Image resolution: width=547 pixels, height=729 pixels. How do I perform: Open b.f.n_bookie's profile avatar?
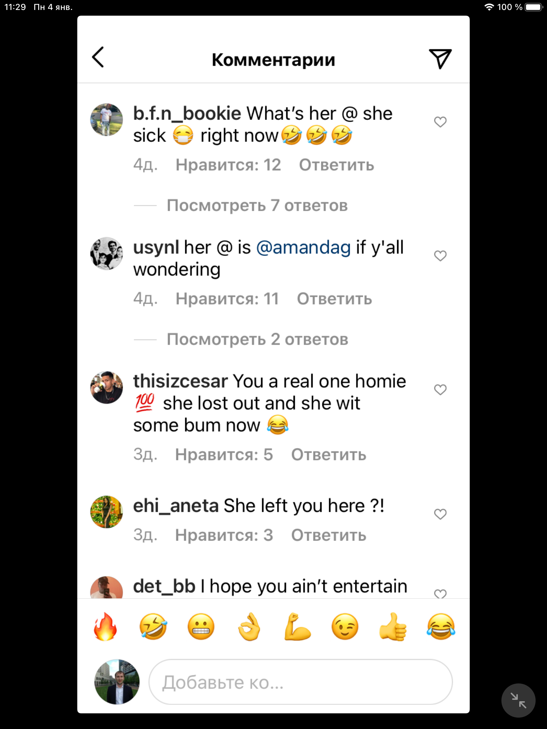point(106,120)
